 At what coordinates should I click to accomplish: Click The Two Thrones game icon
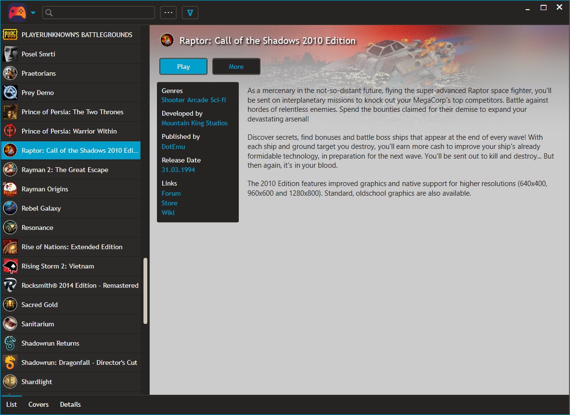click(x=10, y=112)
